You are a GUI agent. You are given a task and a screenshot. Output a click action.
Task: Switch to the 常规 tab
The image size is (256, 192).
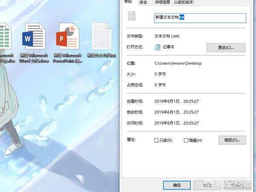coord(128,2)
